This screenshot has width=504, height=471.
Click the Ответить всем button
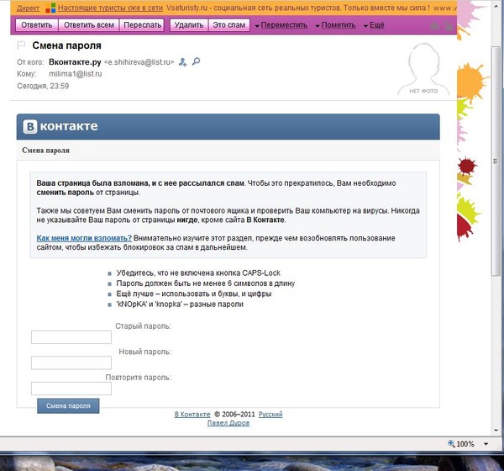89,25
